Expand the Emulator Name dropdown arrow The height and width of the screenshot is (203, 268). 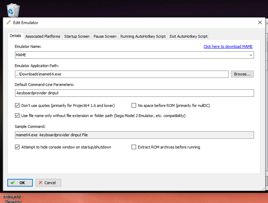(x=251, y=55)
